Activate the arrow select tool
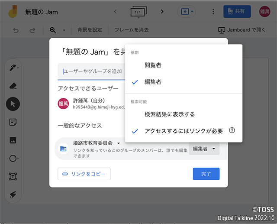This screenshot has width=277, height=224. [x=13, y=104]
